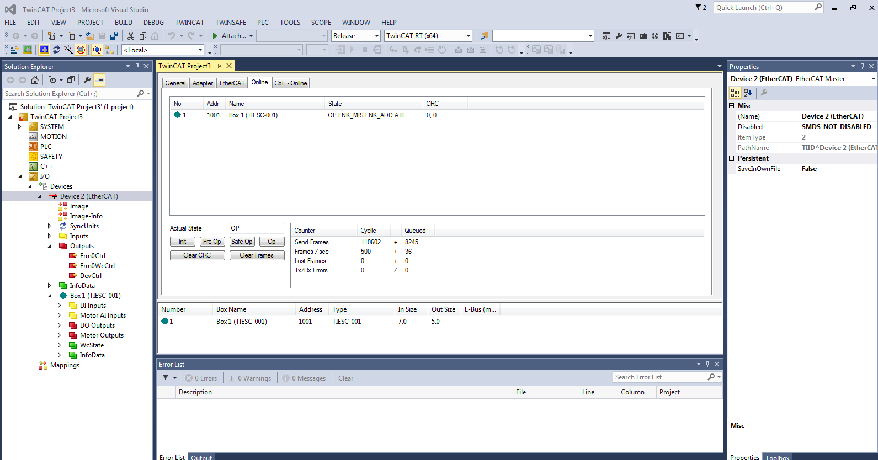Click Categorized icon in Properties panel
This screenshot has height=460, width=878.
(x=735, y=93)
